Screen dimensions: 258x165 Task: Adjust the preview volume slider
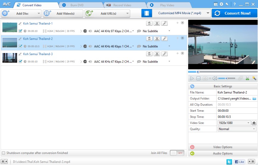[226, 78]
